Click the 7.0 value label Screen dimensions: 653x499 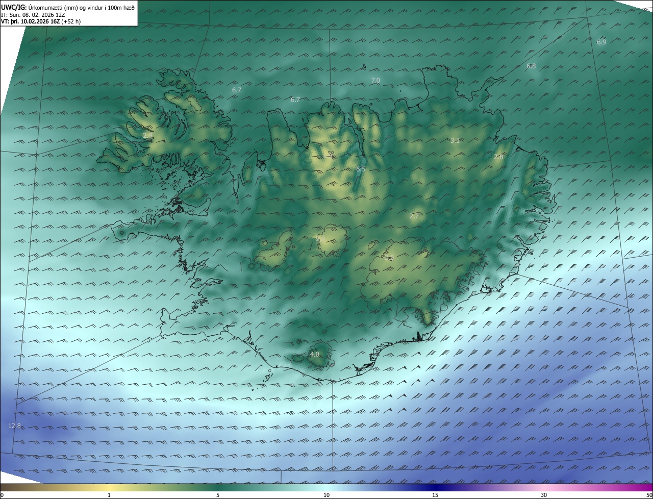375,81
